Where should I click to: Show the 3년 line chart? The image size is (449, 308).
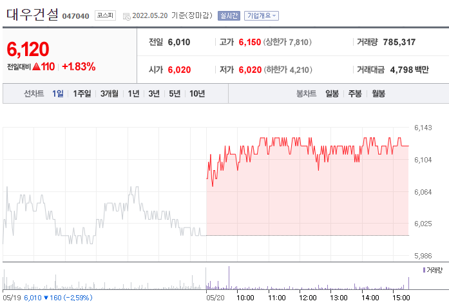tap(154, 93)
